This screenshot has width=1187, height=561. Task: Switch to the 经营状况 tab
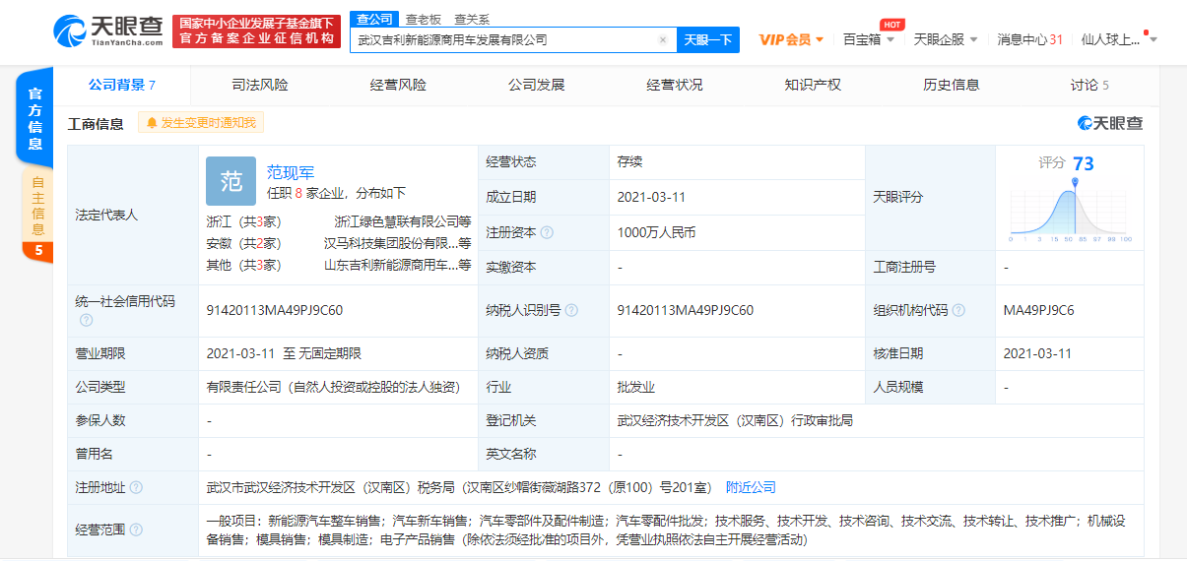pyautogui.click(x=675, y=85)
